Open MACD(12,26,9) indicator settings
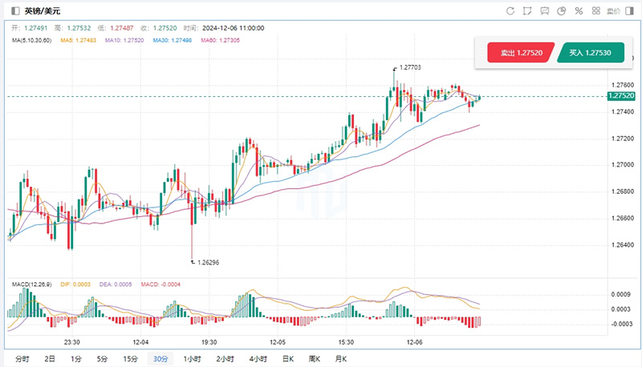Screen dimensions: 642x367 point(30,283)
